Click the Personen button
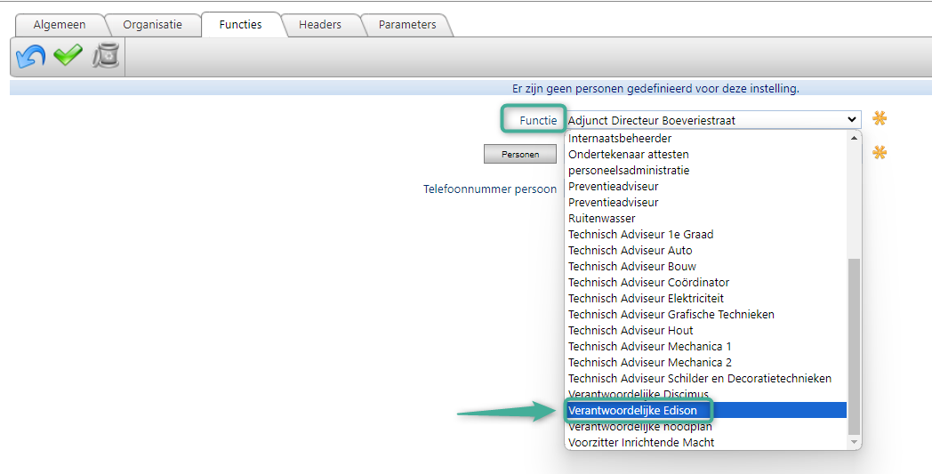The height and width of the screenshot is (474, 932). tap(520, 155)
